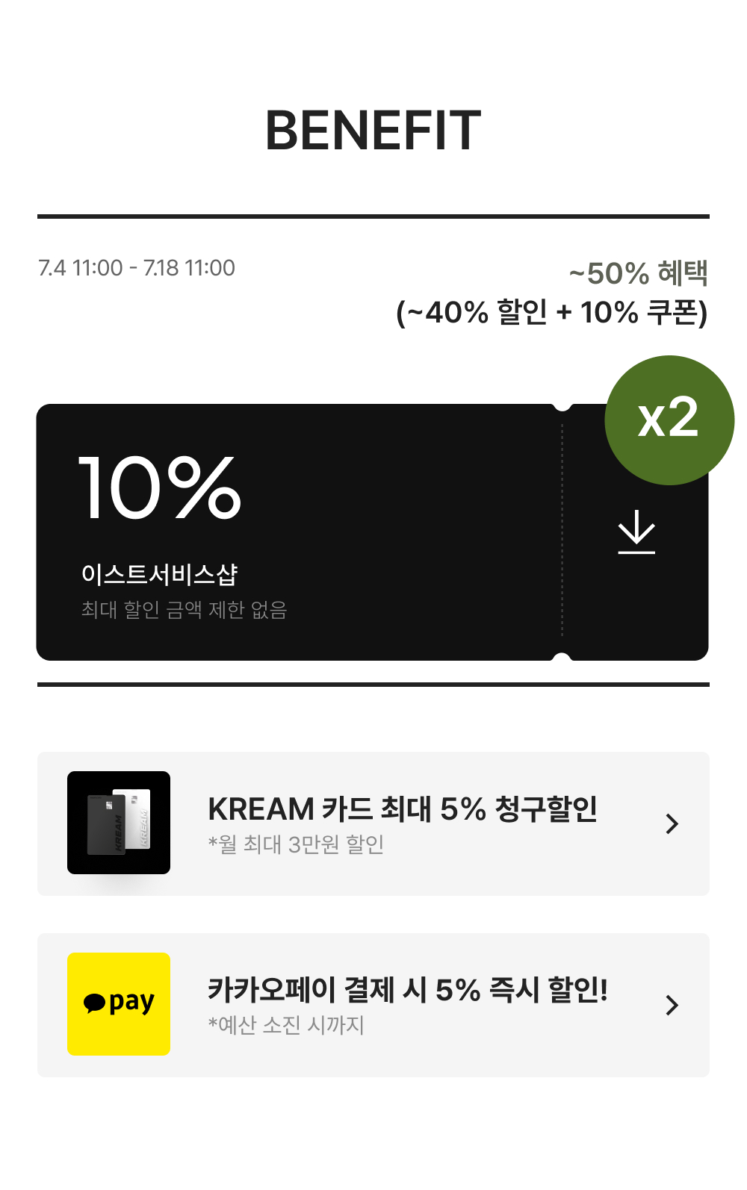Click the KREAM card image icon
The height and width of the screenshot is (1190, 747).
click(x=119, y=822)
